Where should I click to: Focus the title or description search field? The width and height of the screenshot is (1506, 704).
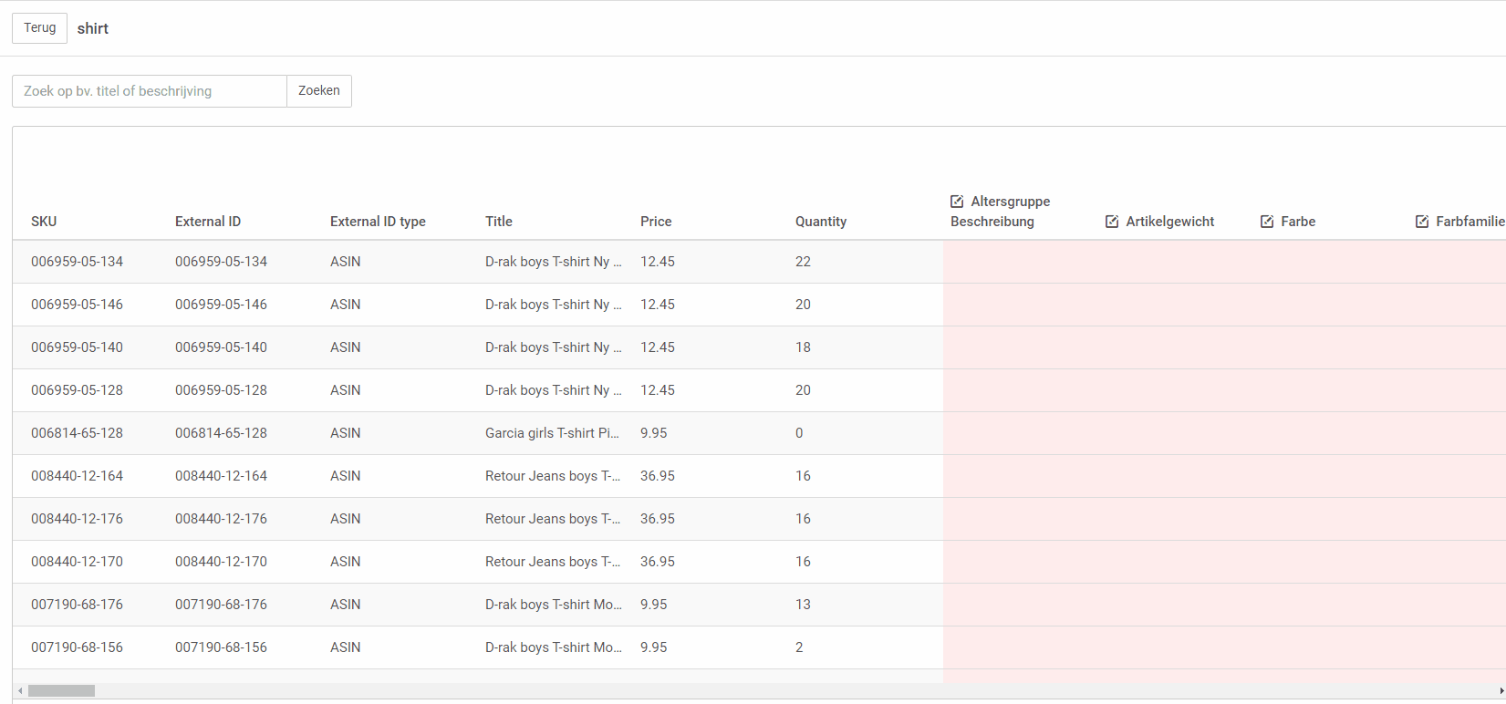(150, 91)
